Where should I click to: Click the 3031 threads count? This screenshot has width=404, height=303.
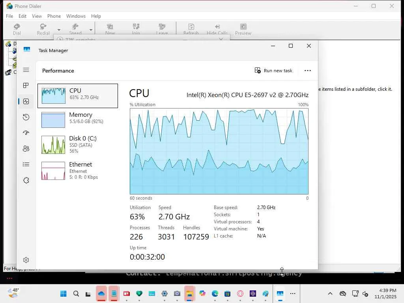(166, 237)
